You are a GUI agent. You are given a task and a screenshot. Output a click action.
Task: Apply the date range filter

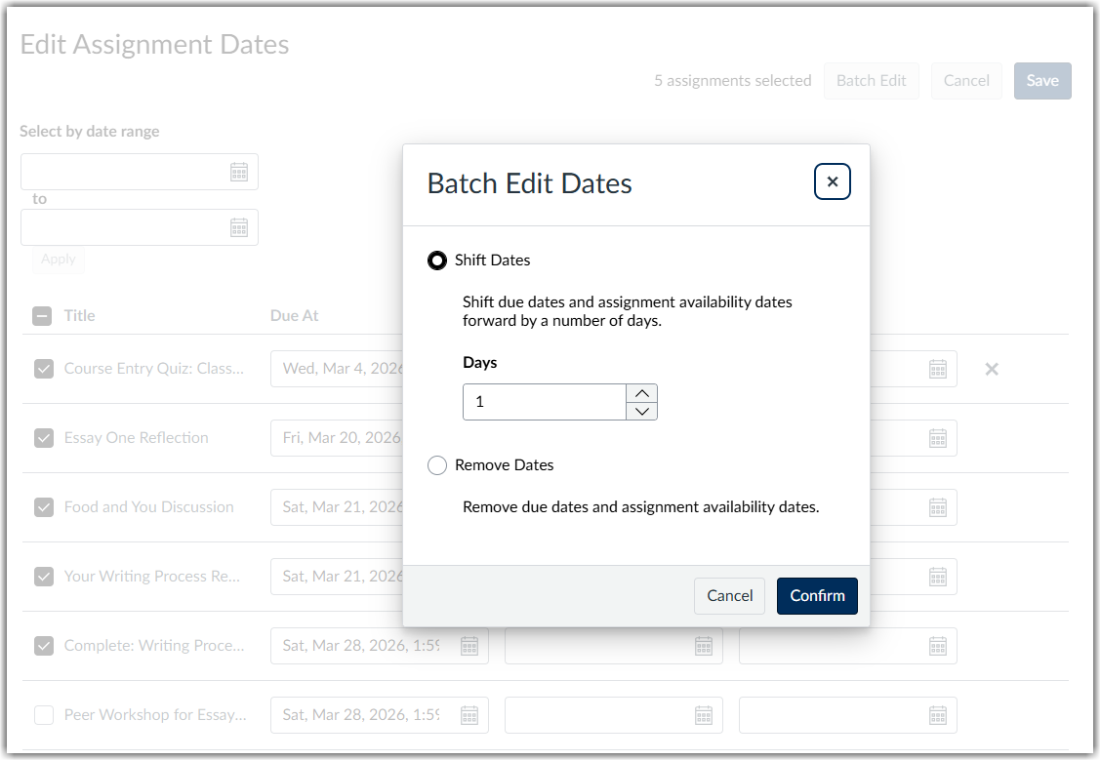58,260
